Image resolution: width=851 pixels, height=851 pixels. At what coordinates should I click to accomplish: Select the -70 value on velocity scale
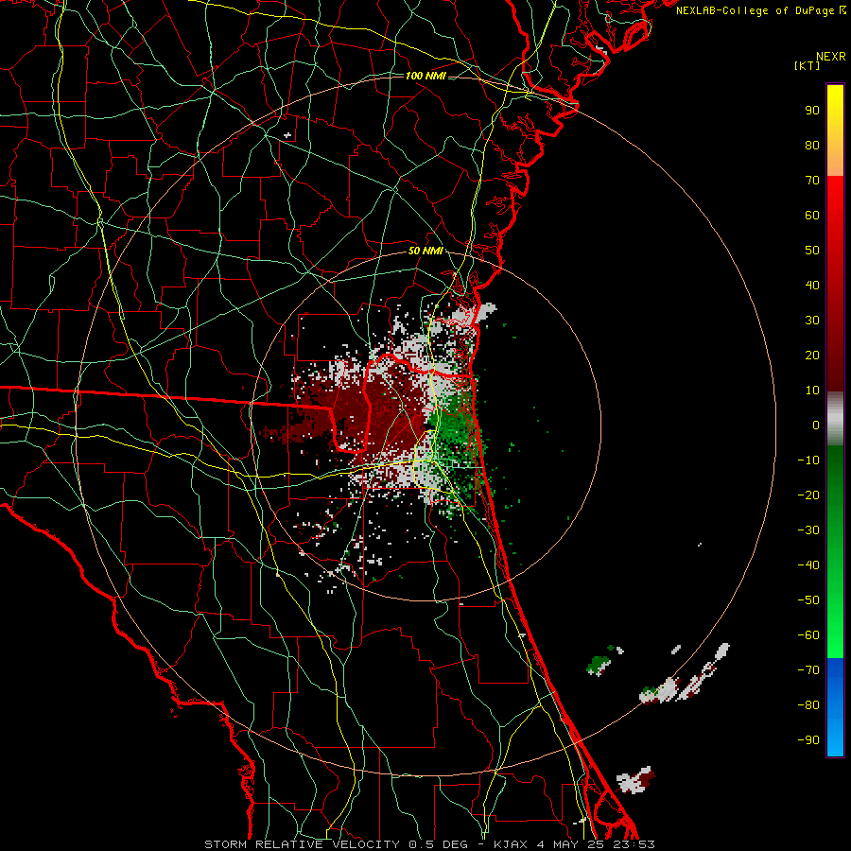[808, 670]
